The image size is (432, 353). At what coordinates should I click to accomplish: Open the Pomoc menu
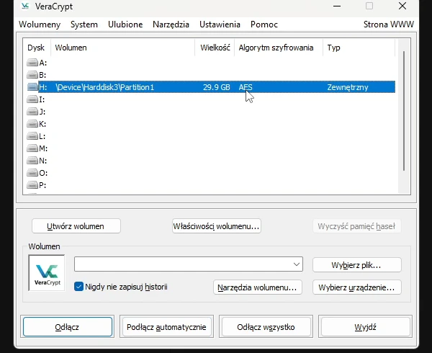[264, 24]
